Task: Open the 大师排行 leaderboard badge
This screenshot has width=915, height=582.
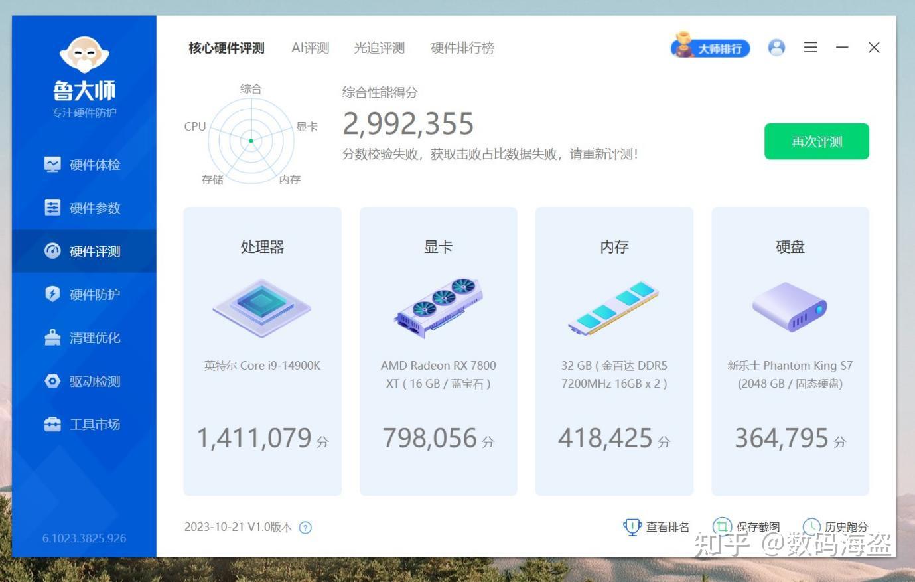Action: coord(710,48)
